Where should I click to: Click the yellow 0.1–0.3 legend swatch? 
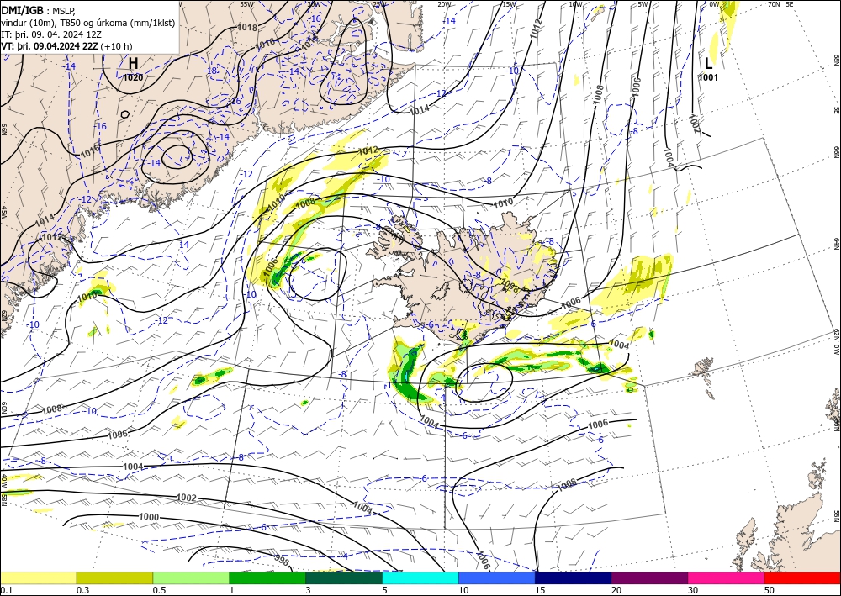click(x=38, y=578)
